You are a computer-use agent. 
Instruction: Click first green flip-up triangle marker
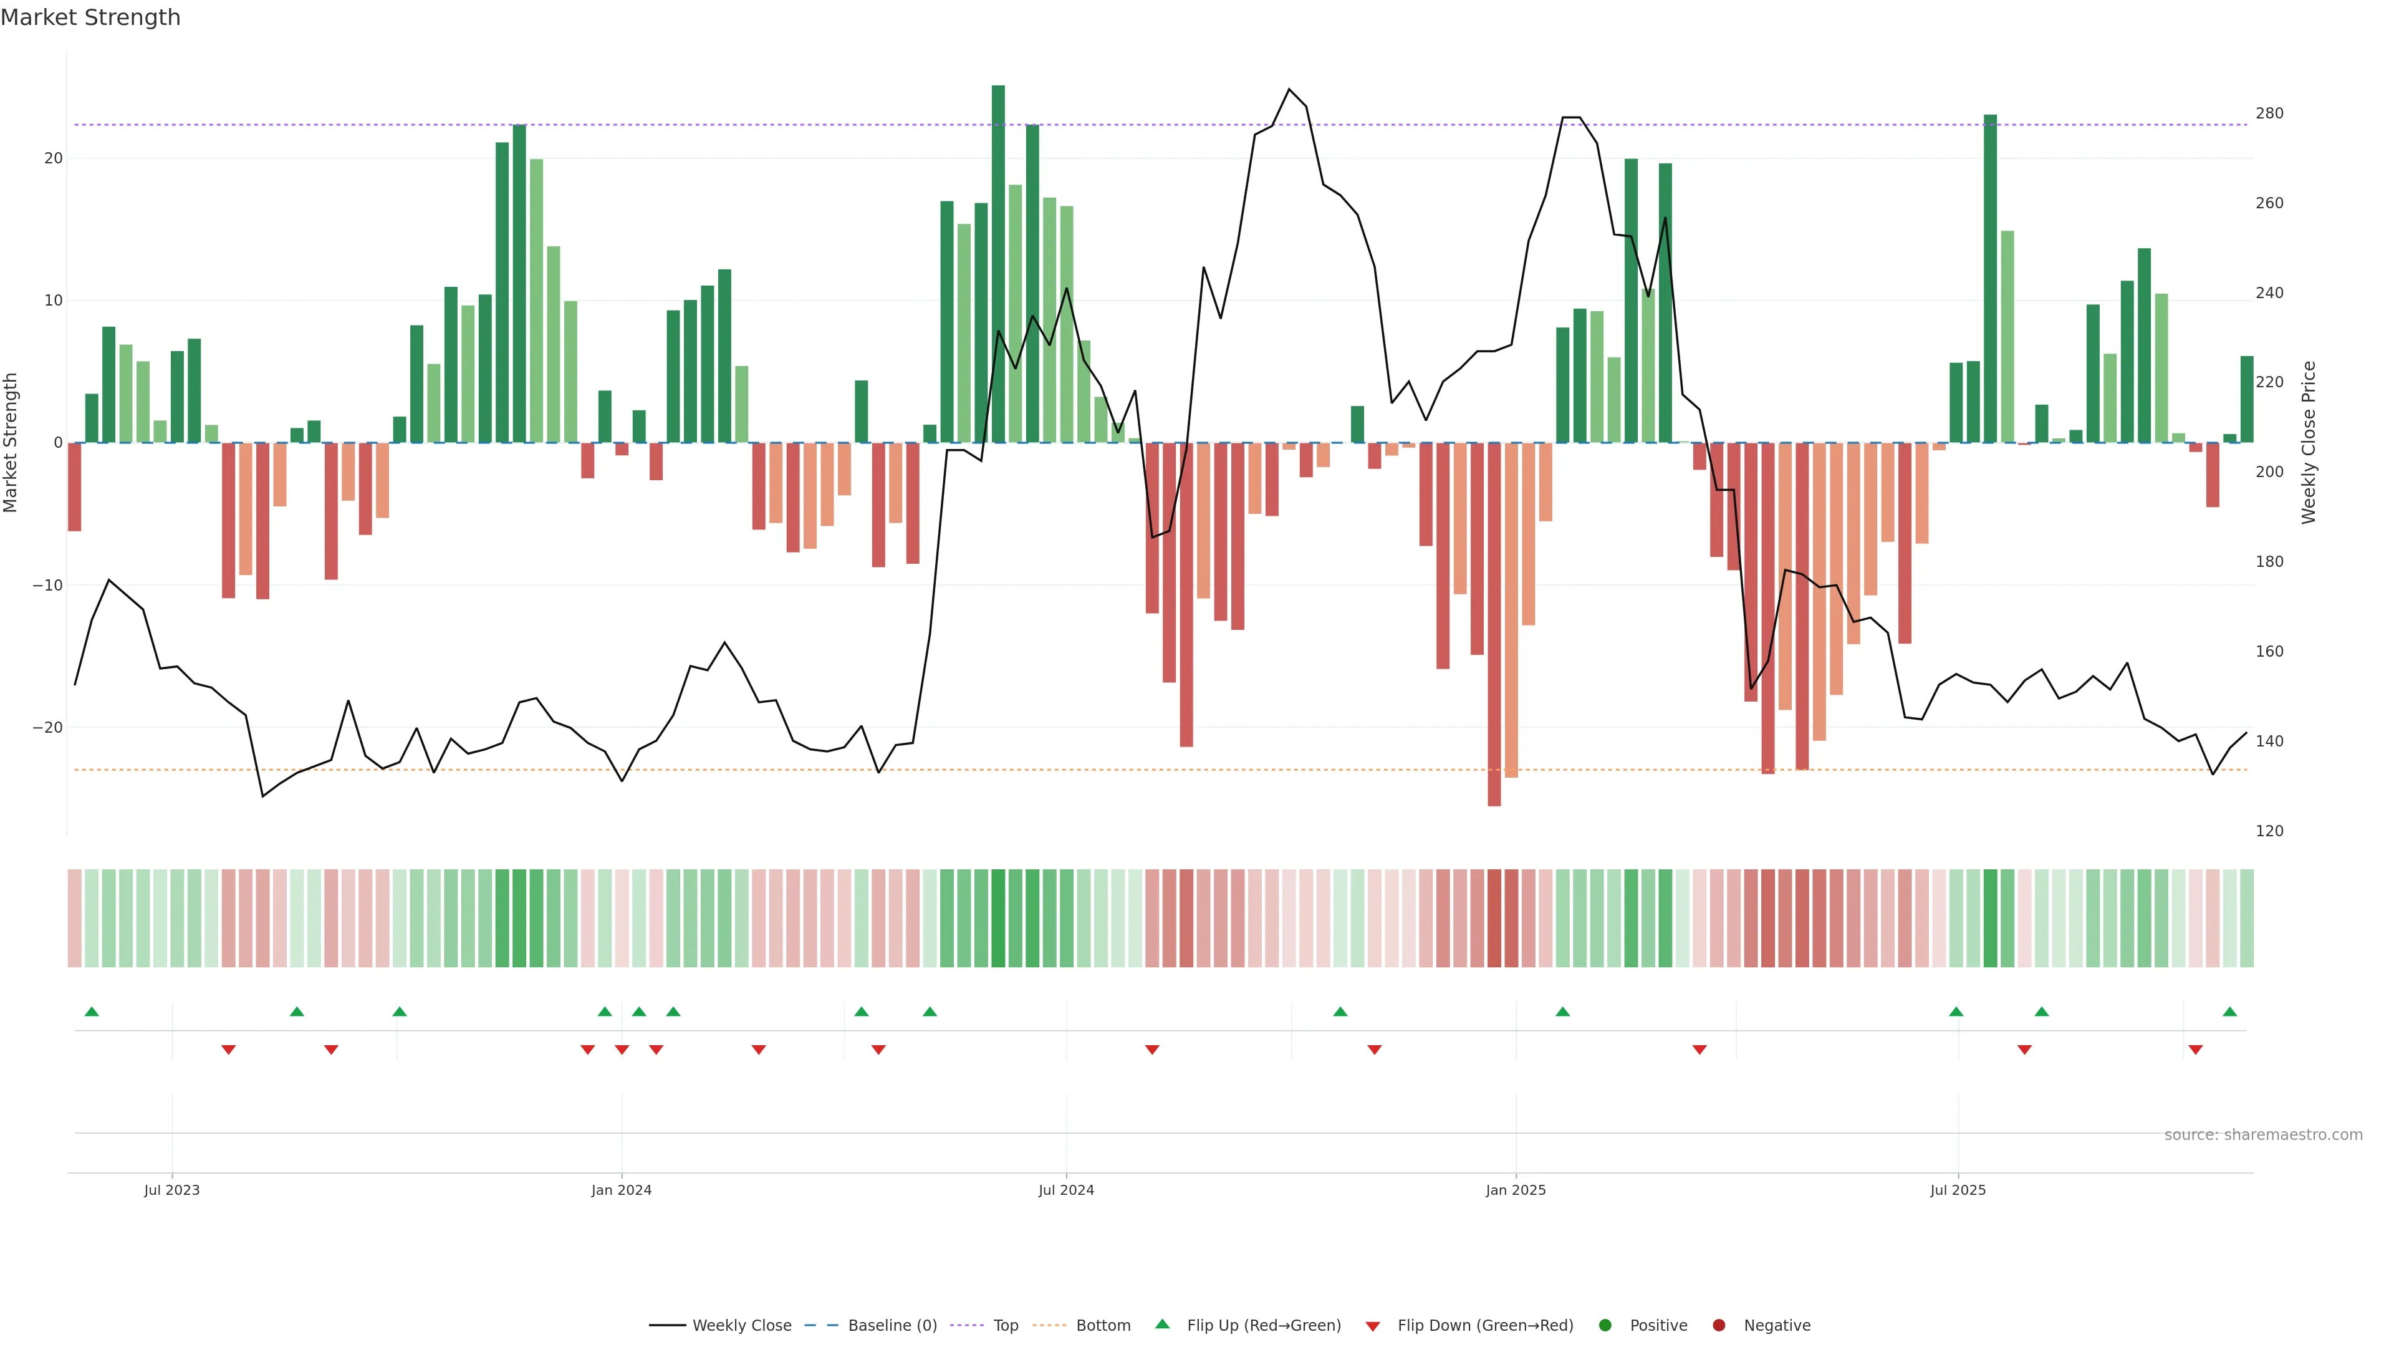(x=91, y=1011)
